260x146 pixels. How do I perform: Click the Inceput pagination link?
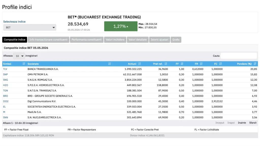click(x=220, y=123)
